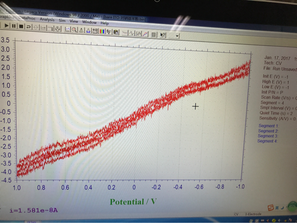The height and width of the screenshot is (223, 297).
Task: Click the iR compensation icon with arrows
Action: [43, 28]
